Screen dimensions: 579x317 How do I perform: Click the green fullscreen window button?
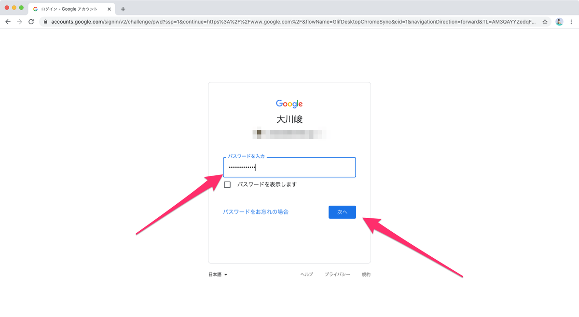(x=21, y=8)
